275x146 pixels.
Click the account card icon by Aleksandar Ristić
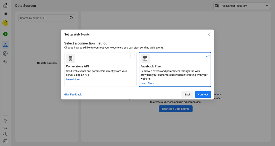coord(217,6)
